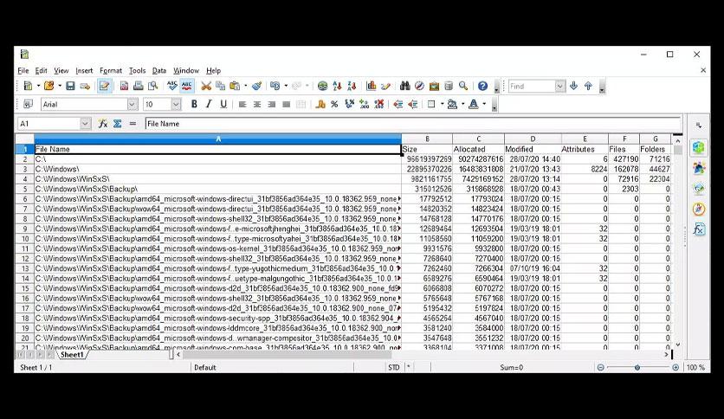Click the Open file folder icon

pos(48,86)
